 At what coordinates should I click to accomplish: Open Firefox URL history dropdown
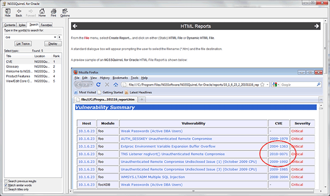pos(268,85)
